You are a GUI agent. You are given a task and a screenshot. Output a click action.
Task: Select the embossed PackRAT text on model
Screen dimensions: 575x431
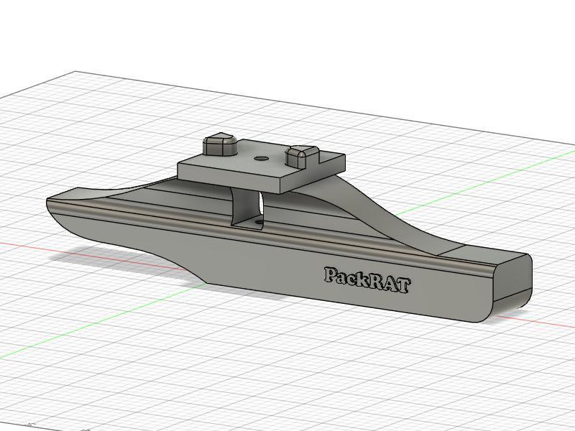367,280
